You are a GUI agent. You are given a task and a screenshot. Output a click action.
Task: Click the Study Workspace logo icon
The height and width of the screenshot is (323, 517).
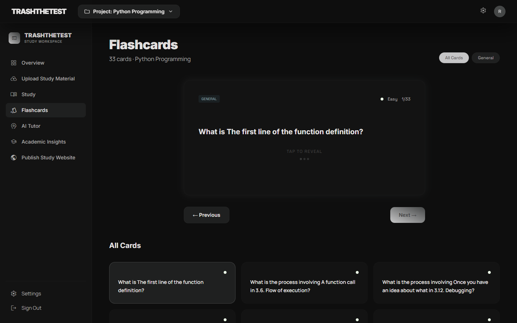coord(14,38)
